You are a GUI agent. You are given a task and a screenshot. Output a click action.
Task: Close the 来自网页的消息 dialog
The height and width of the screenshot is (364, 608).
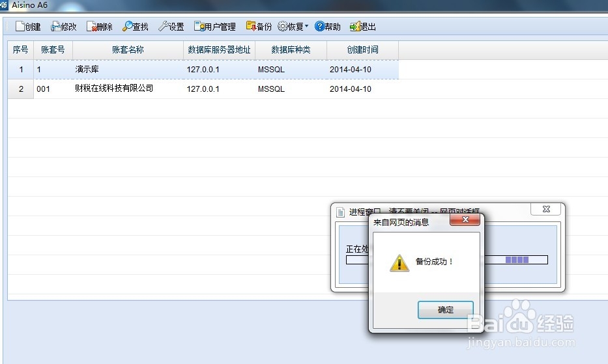coord(465,220)
